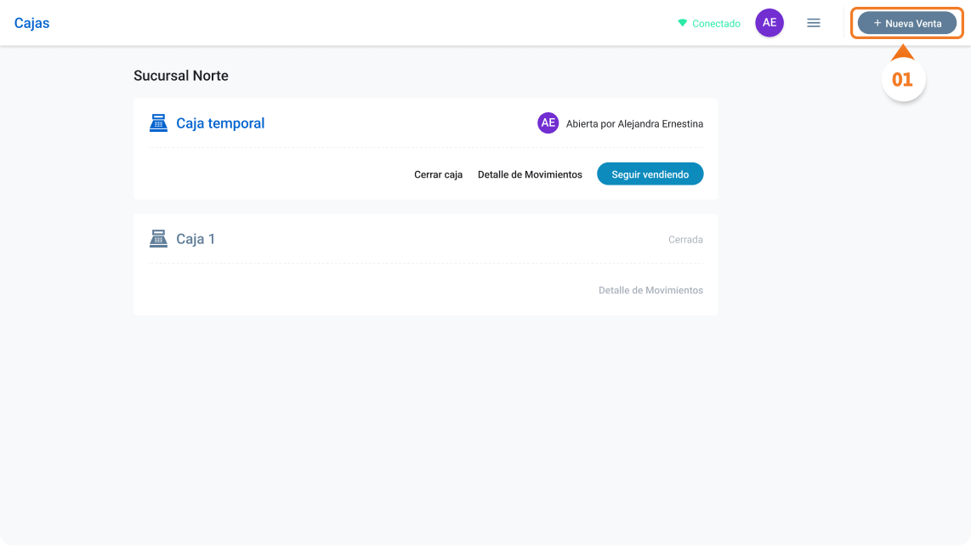Viewport: 971px width, 546px height.
Task: Click the Nueva Venta button
Action: 906,24
